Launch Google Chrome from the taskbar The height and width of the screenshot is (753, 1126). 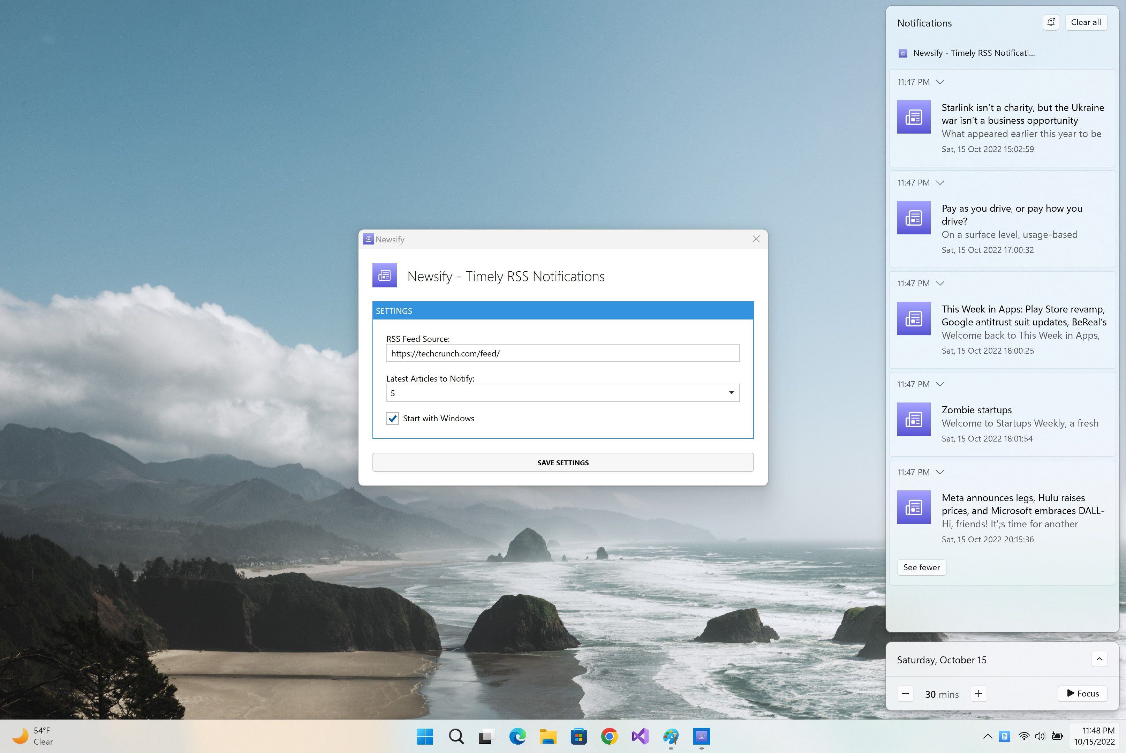pos(609,736)
